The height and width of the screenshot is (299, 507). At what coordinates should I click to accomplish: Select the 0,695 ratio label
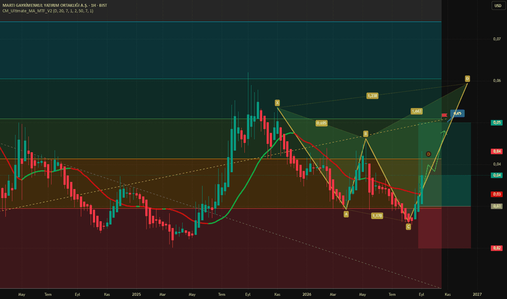coord(321,123)
